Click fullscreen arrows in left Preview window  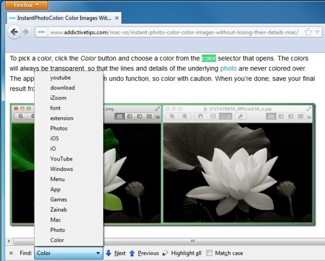158,108
